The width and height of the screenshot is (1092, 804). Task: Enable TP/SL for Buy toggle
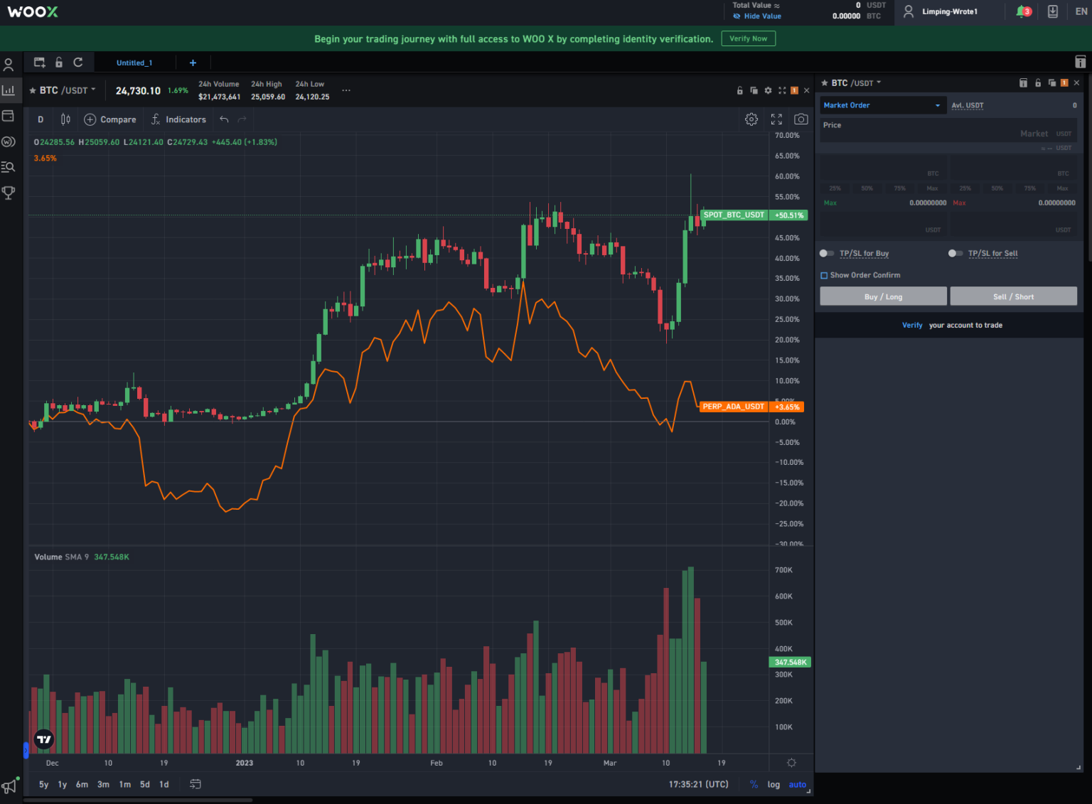(826, 253)
